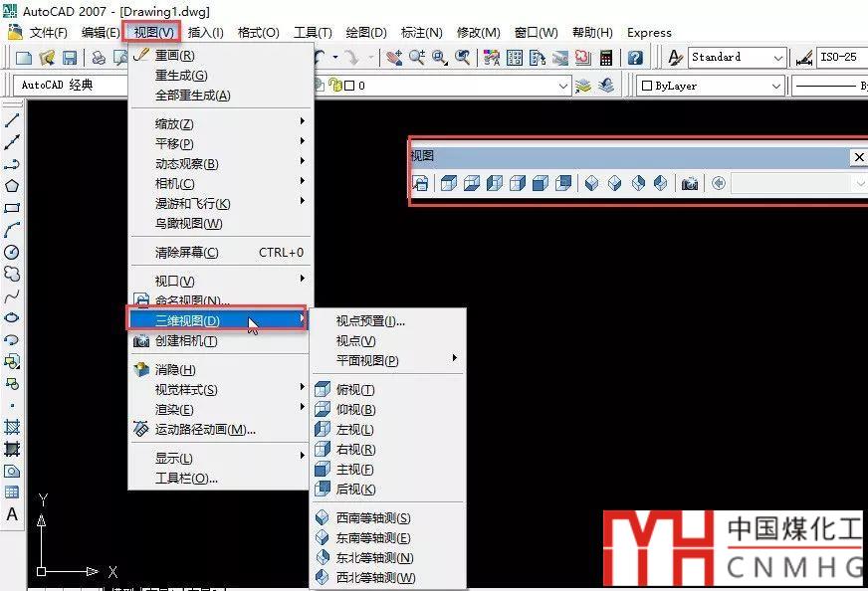
Task: Open the 绘图(D) menu
Action: point(366,33)
